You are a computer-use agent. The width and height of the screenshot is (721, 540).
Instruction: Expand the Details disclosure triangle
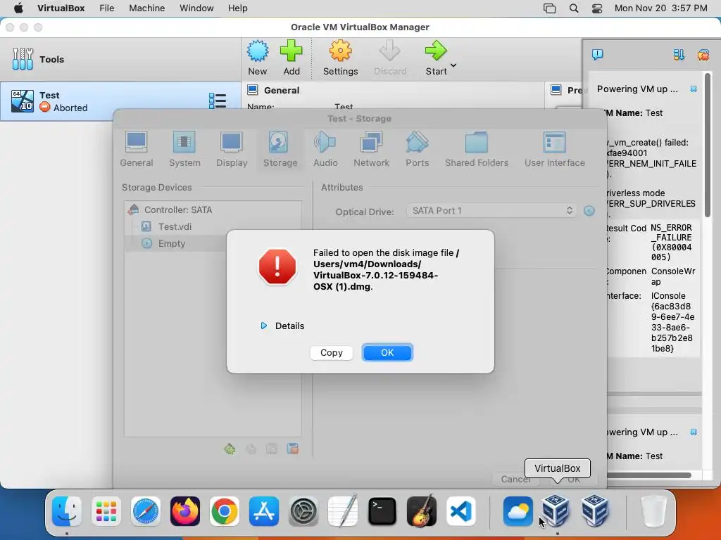(264, 326)
